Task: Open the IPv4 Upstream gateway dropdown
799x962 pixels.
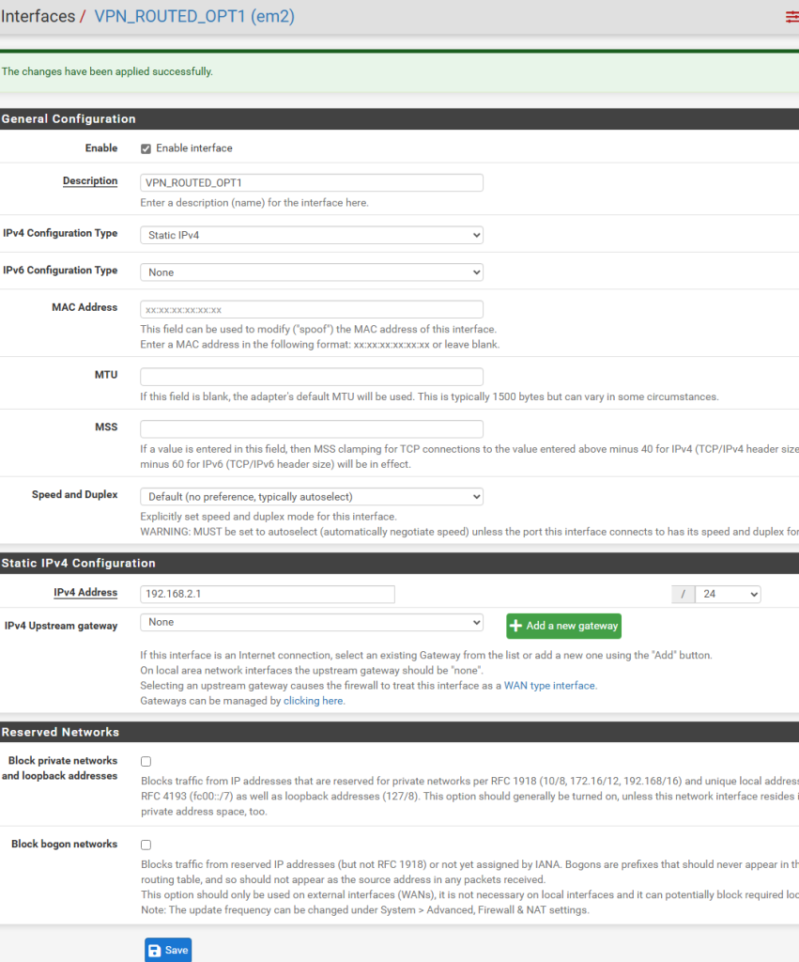Action: [x=311, y=622]
